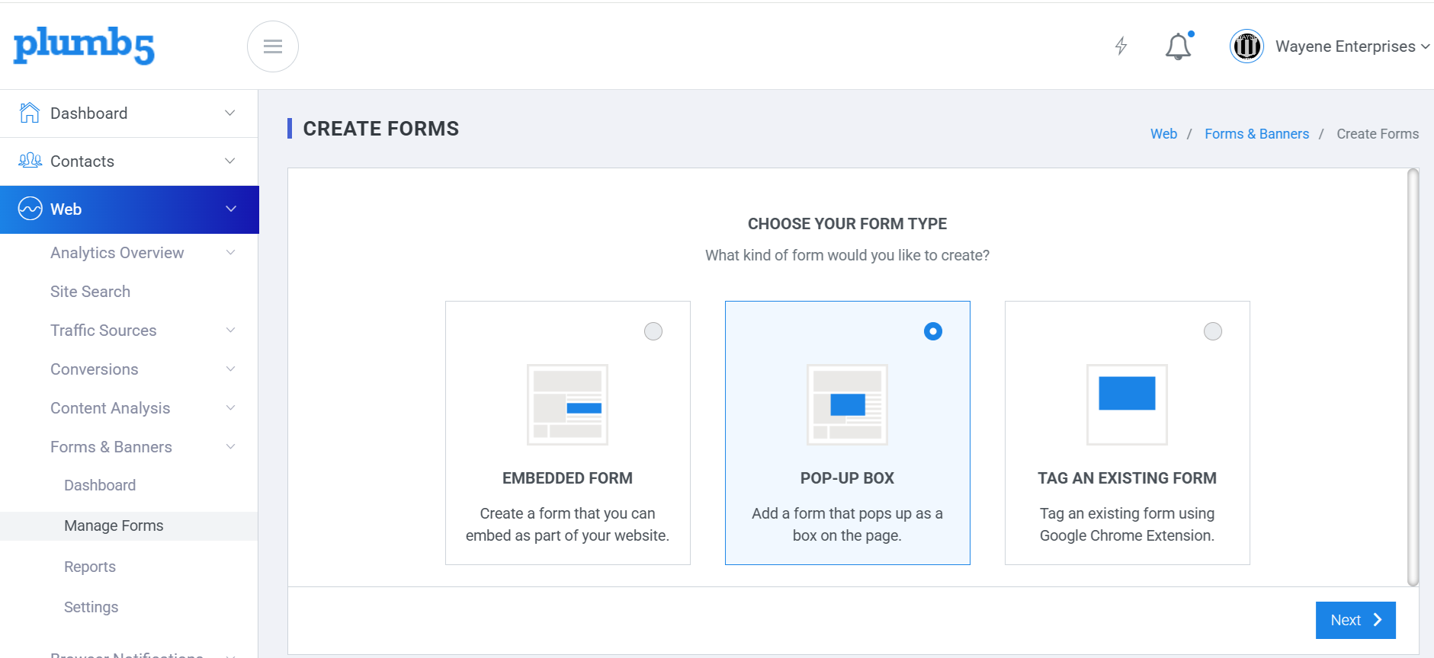1434x658 pixels.
Task: Open the Contacts sidebar menu
Action: coord(129,161)
